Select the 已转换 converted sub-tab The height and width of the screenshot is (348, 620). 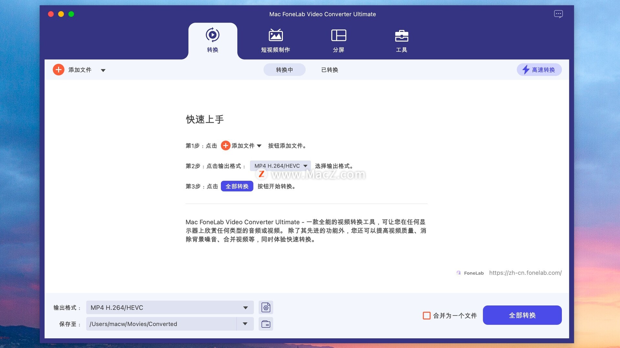[x=329, y=70]
